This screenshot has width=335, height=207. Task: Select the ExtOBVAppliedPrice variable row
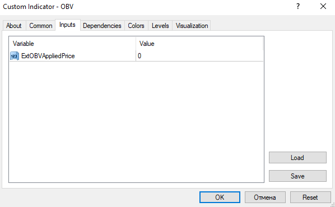tap(136, 56)
